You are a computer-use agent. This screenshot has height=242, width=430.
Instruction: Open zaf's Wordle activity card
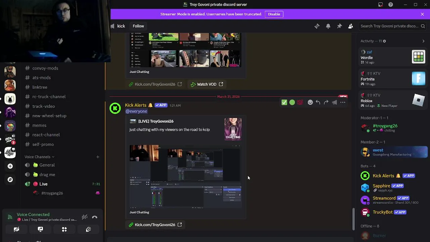(393, 57)
